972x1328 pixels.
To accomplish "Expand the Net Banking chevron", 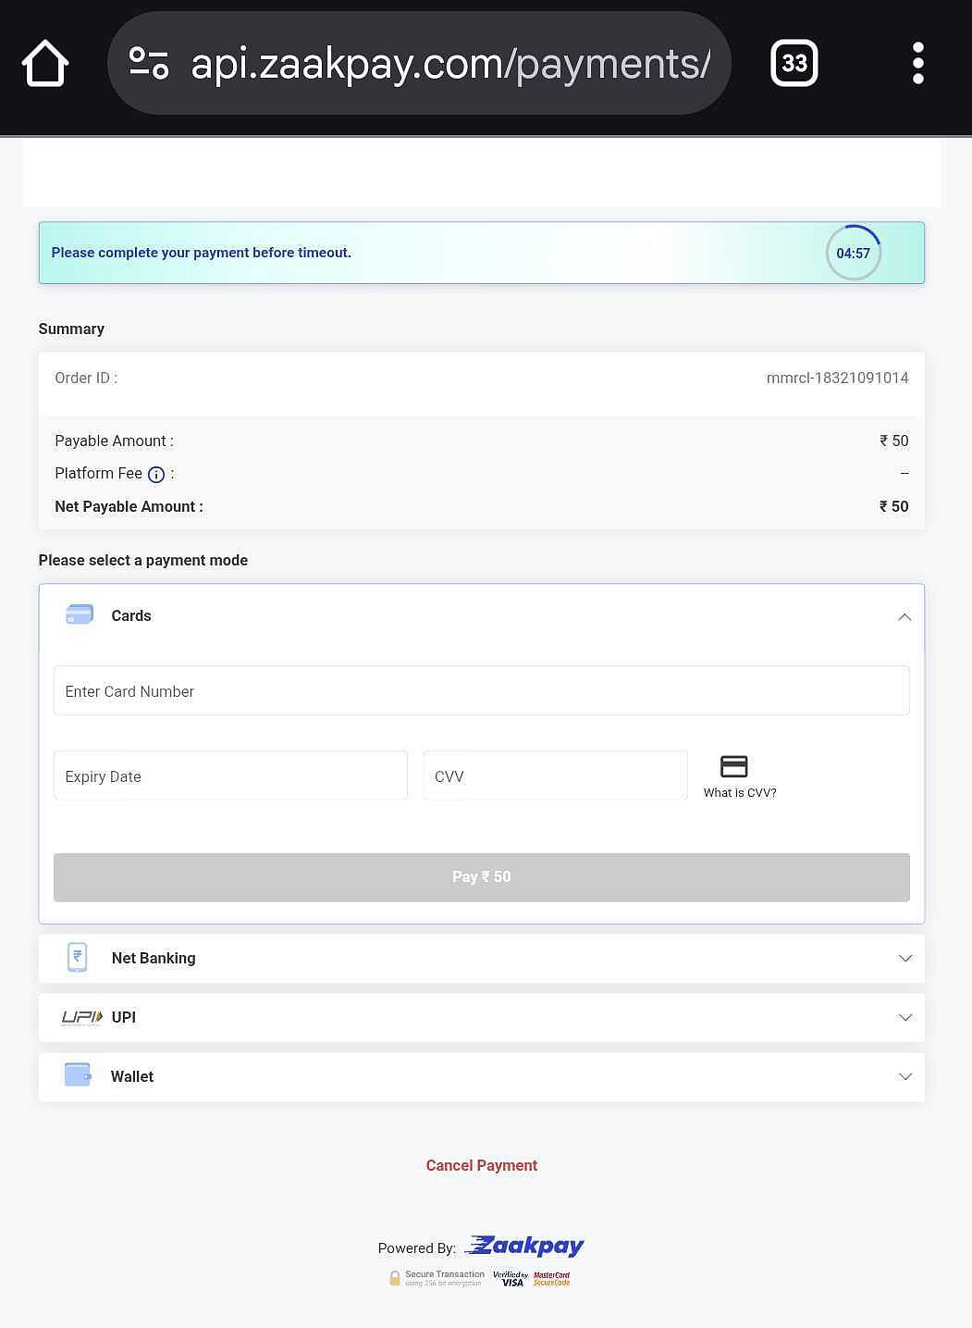I will coord(904,959).
